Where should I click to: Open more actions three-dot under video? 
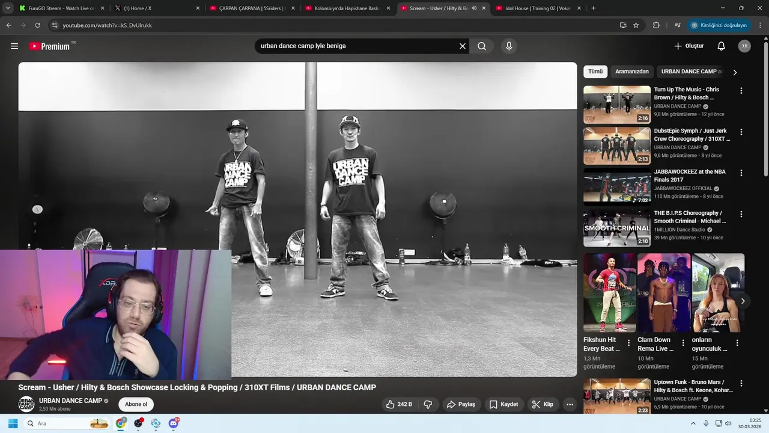pyautogui.click(x=570, y=405)
